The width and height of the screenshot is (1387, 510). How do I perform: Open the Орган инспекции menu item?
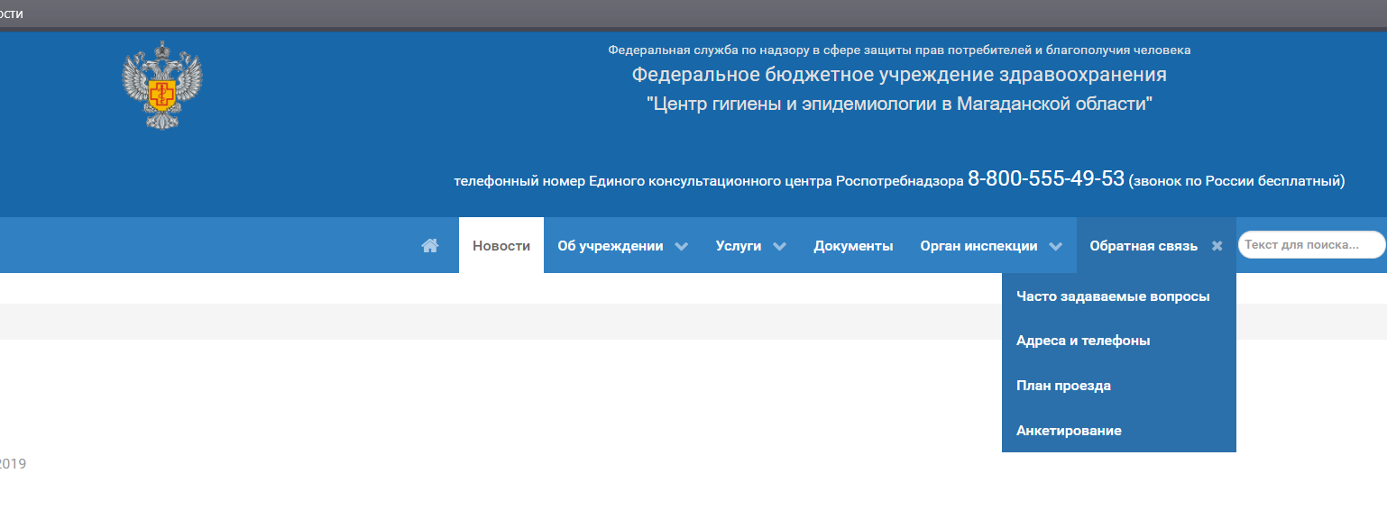[978, 246]
